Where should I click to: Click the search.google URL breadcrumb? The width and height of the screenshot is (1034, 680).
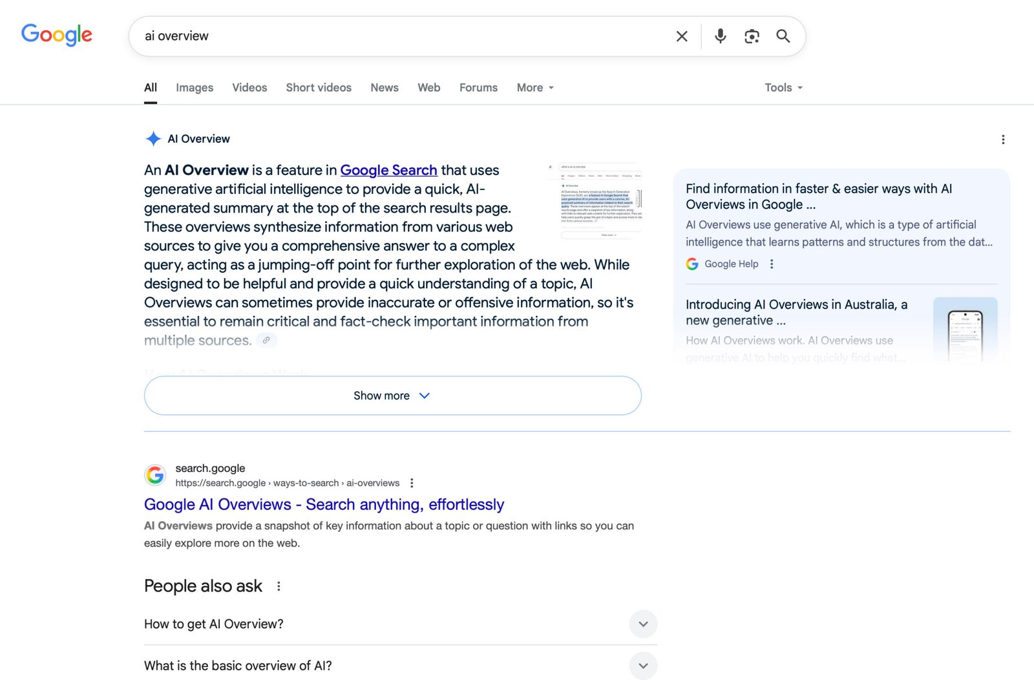(287, 483)
